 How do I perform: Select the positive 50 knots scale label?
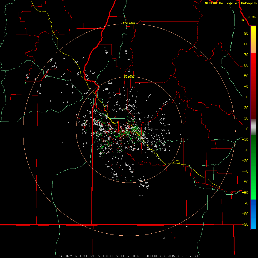[246, 76]
